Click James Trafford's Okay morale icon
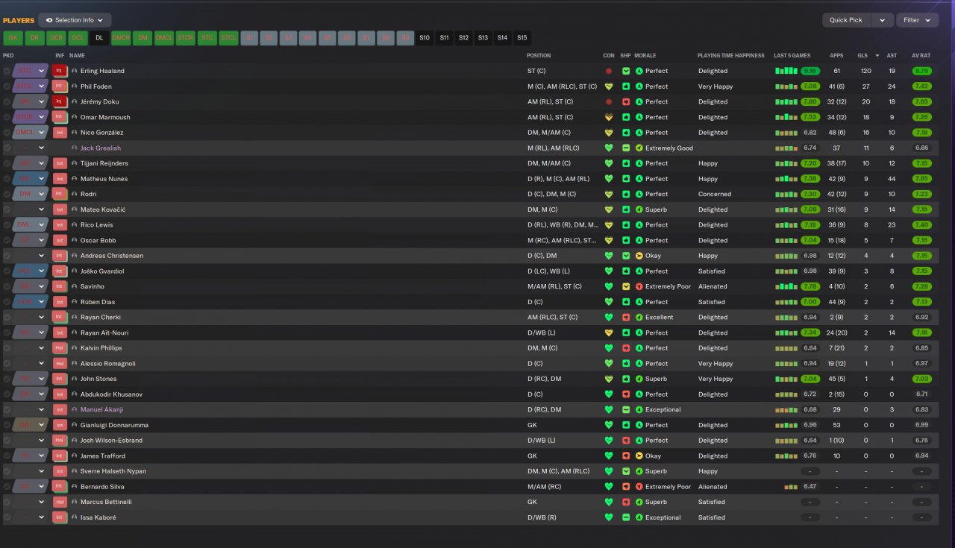 [x=639, y=456]
